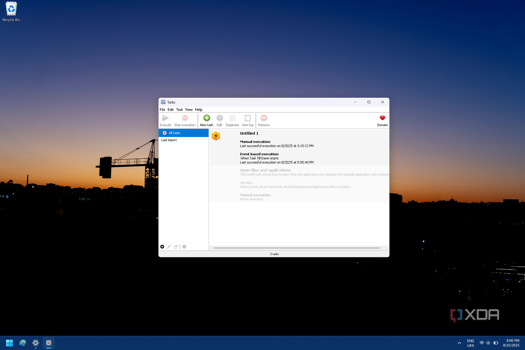Click the volume speaker tray icon
The height and width of the screenshot is (350, 525).
tap(489, 343)
